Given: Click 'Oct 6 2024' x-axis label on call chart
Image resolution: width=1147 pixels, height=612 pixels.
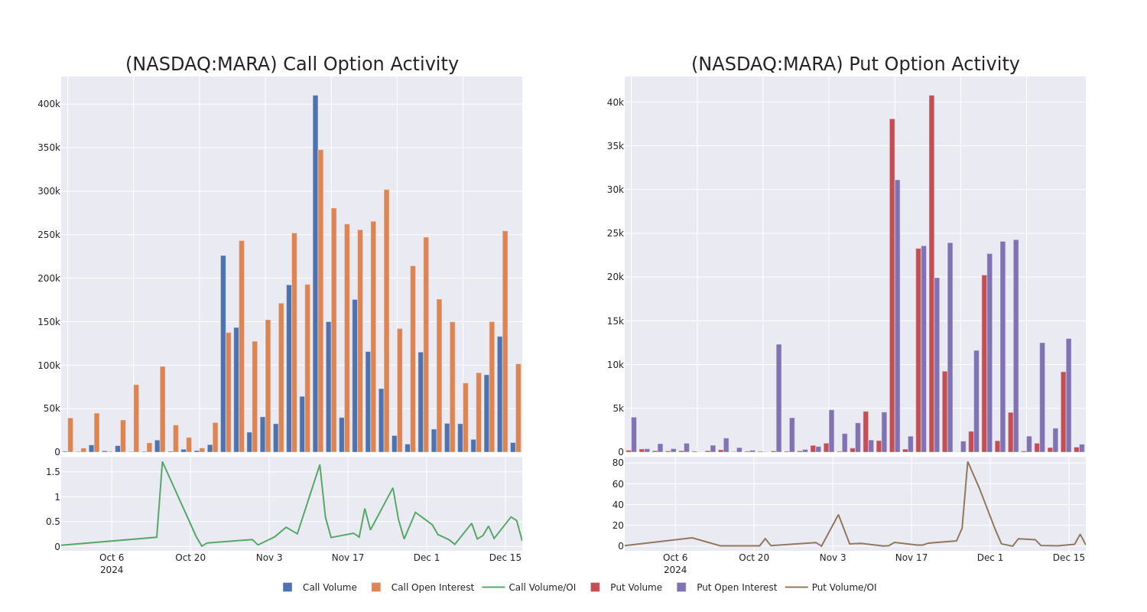Looking at the screenshot, I should (112, 564).
